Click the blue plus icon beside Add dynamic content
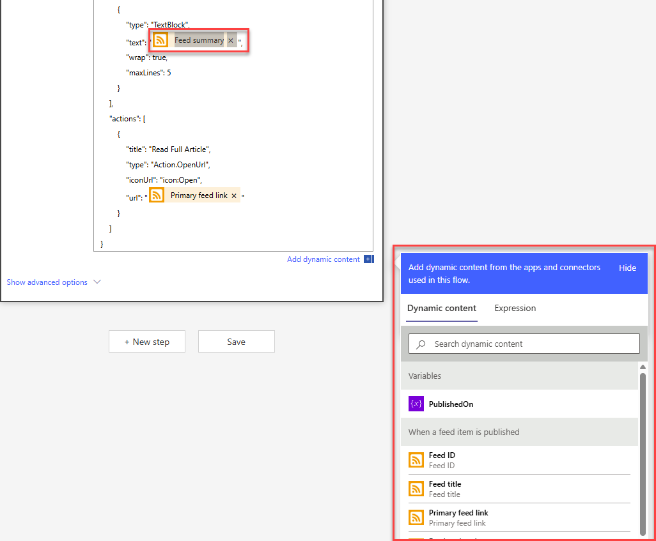Viewport: 656px width, 541px height. coord(368,259)
